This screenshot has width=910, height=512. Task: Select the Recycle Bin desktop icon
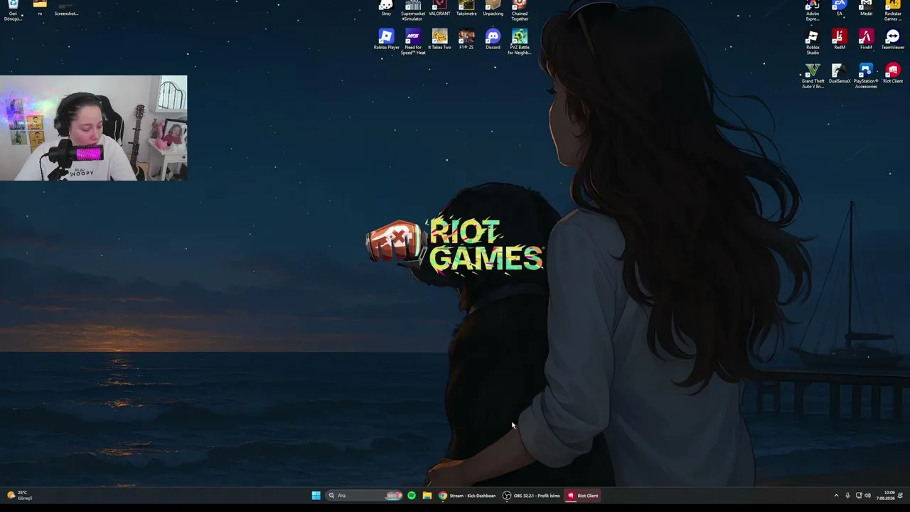click(x=13, y=10)
